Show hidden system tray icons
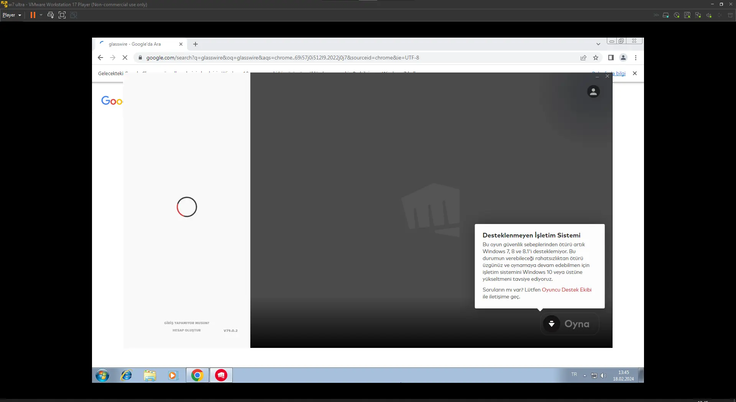The image size is (736, 402). 585,376
